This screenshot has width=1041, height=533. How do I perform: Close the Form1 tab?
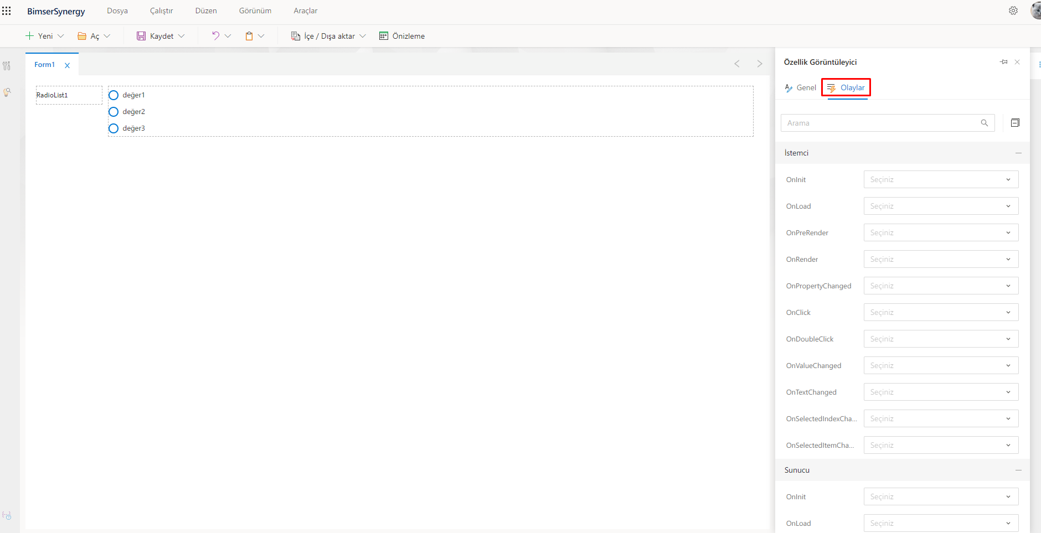pos(68,65)
